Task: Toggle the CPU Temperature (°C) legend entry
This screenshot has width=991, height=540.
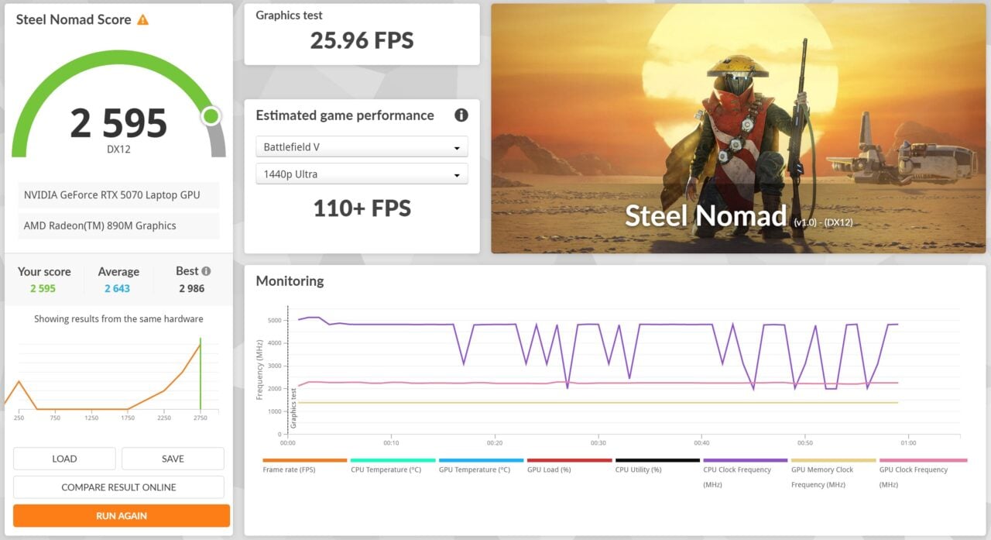Action: (x=393, y=466)
